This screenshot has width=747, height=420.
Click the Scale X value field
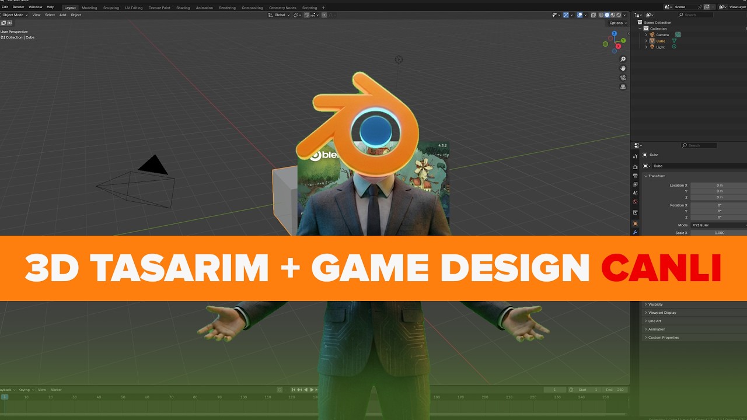[719, 233]
